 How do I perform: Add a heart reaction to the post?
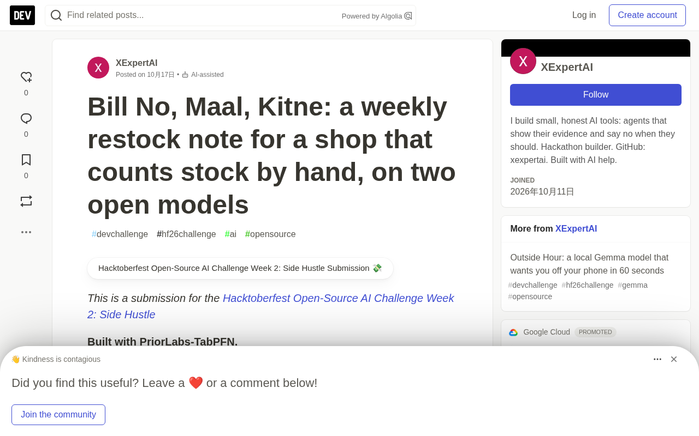[26, 77]
